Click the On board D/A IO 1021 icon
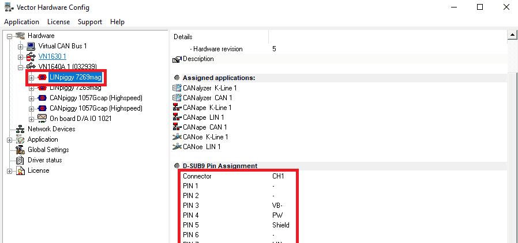Screen dimensions: 518x243 point(42,119)
